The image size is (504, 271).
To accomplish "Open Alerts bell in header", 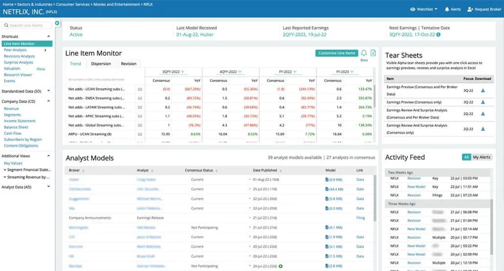I will pyautogui.click(x=447, y=9).
